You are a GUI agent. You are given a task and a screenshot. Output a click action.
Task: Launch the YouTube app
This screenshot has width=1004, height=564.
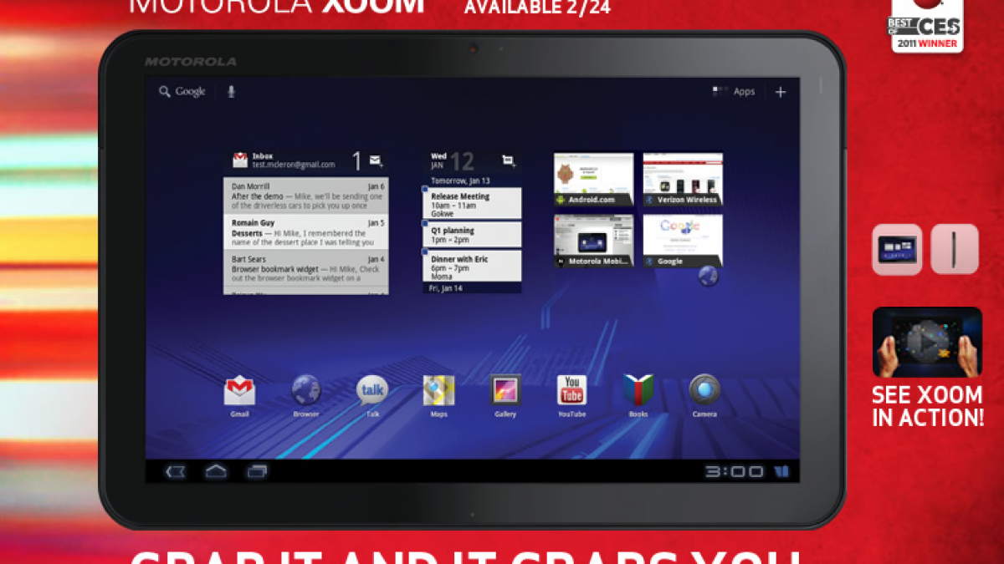pyautogui.click(x=571, y=390)
